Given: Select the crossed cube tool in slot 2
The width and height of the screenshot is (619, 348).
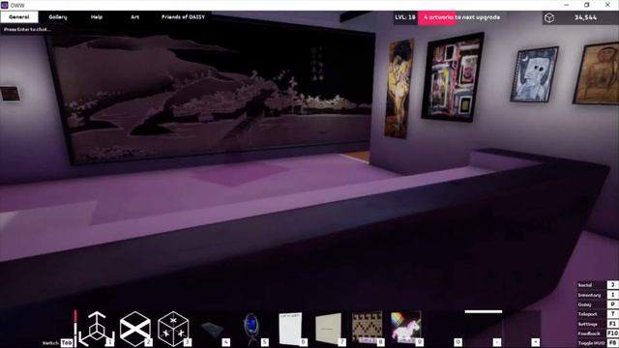Looking at the screenshot, I should pos(135,329).
